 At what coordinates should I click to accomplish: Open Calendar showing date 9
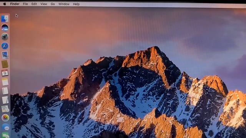click(5, 73)
